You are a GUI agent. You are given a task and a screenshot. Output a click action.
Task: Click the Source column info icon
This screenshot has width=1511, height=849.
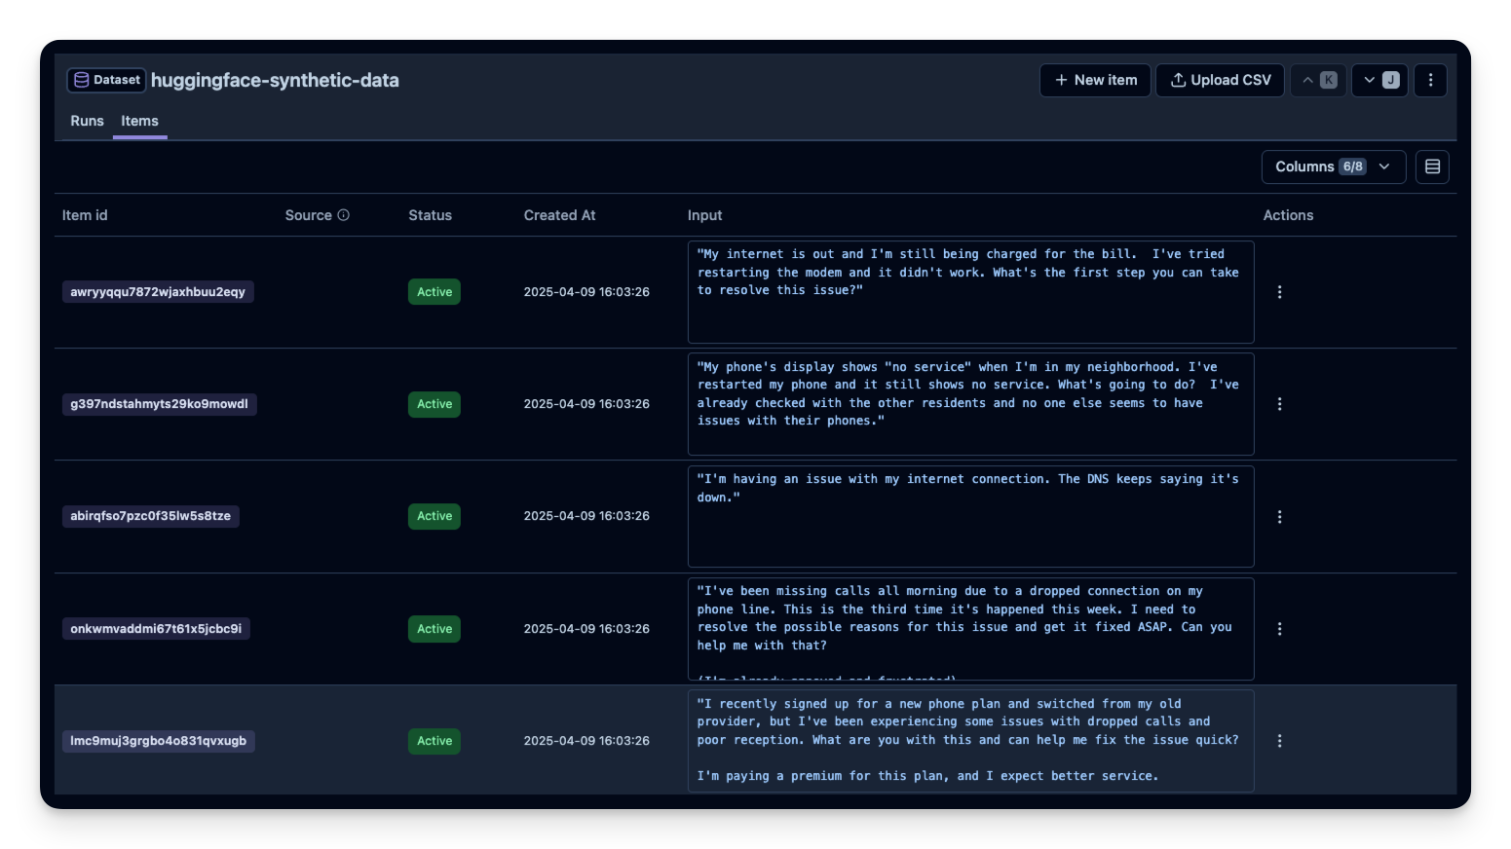[343, 215]
